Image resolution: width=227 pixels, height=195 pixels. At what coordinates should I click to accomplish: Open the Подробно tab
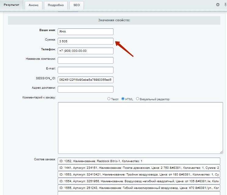coord(56,5)
